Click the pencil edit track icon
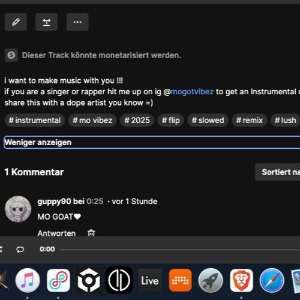This screenshot has width=300, height=300. coord(16,22)
